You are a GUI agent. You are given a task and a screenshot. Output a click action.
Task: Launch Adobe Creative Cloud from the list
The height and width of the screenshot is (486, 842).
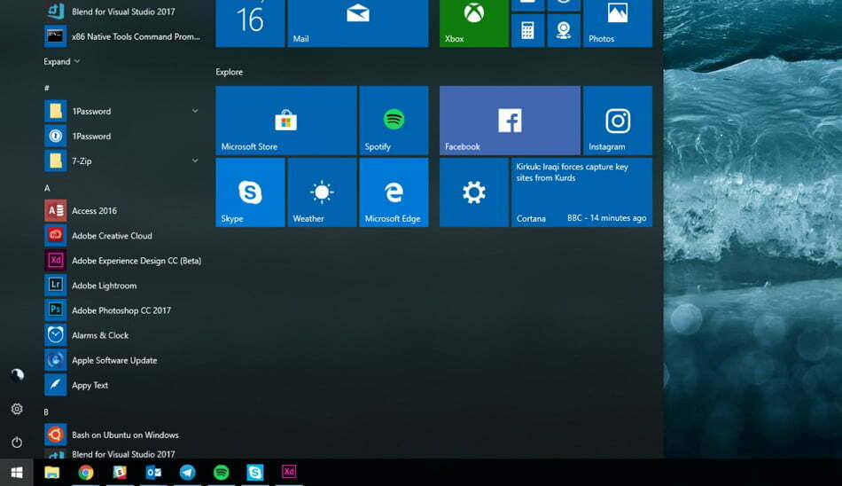point(122,236)
